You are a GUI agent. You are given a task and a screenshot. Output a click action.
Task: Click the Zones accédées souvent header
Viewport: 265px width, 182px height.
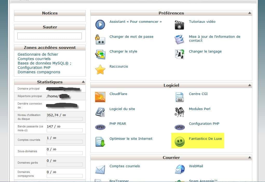(50, 48)
